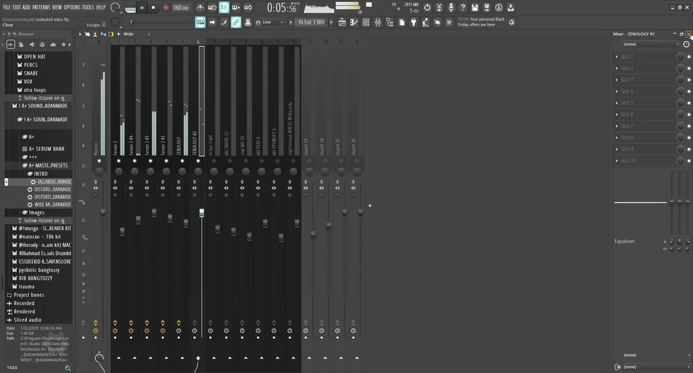
Task: Click the audio editor scissors icon
Action: [439, 7]
